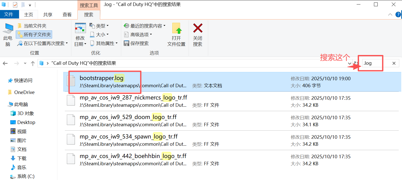Click file icon of doom logo file
The image size is (402, 180).
coord(71,120)
